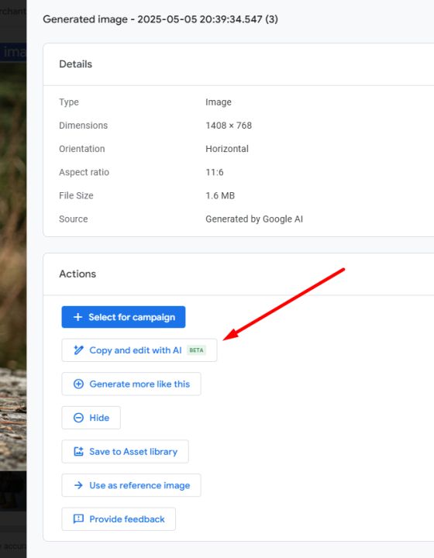
Task: Click the green BETA badge
Action: (196, 350)
